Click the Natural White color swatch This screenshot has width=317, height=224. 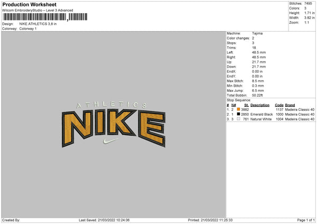click(x=238, y=119)
